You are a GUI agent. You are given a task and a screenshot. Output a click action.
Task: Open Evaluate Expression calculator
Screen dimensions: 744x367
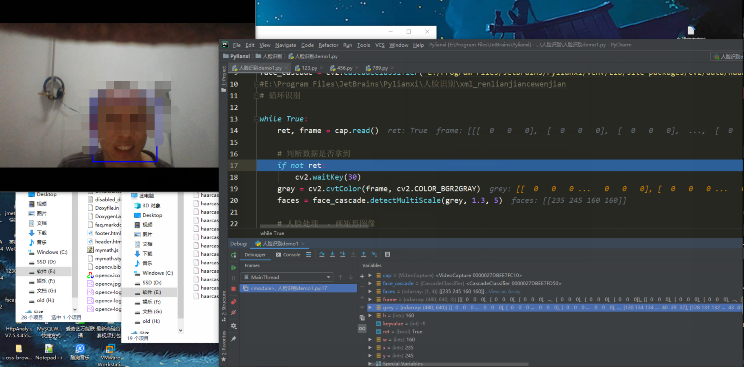[387, 254]
